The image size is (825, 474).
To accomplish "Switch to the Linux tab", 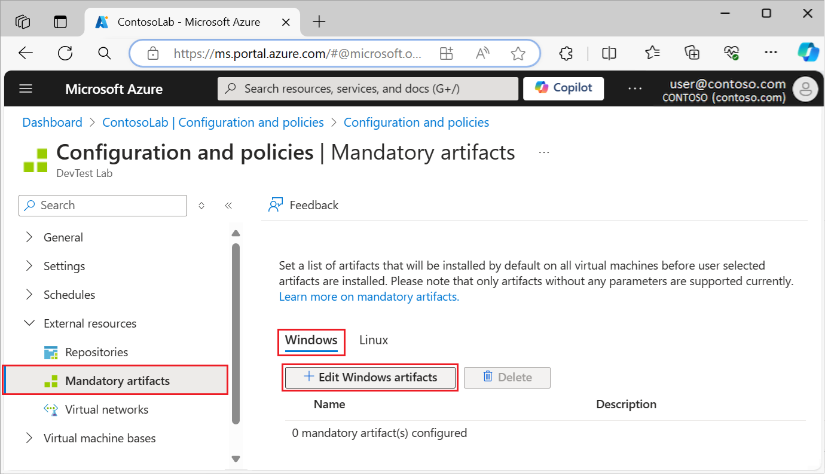I will [374, 340].
